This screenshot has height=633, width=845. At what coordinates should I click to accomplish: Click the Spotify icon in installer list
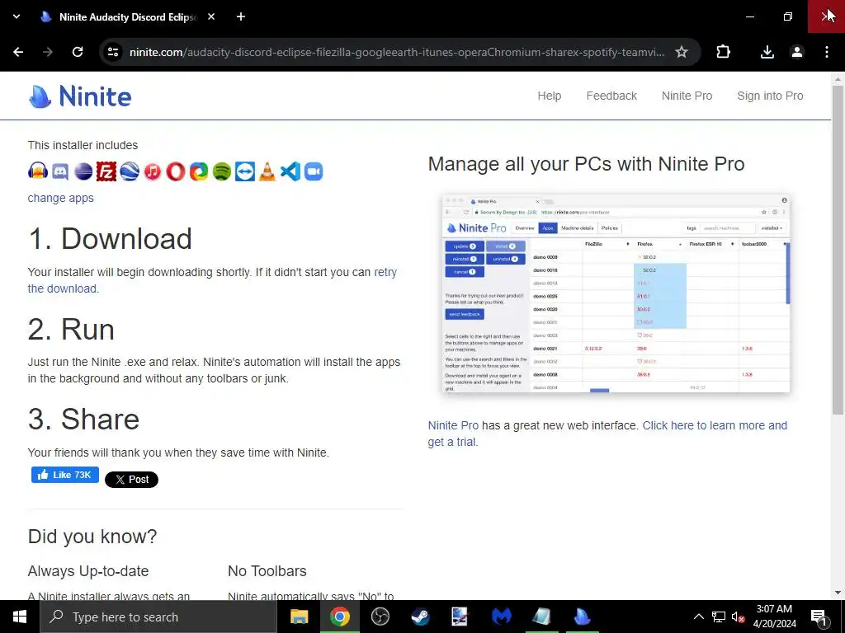(221, 171)
